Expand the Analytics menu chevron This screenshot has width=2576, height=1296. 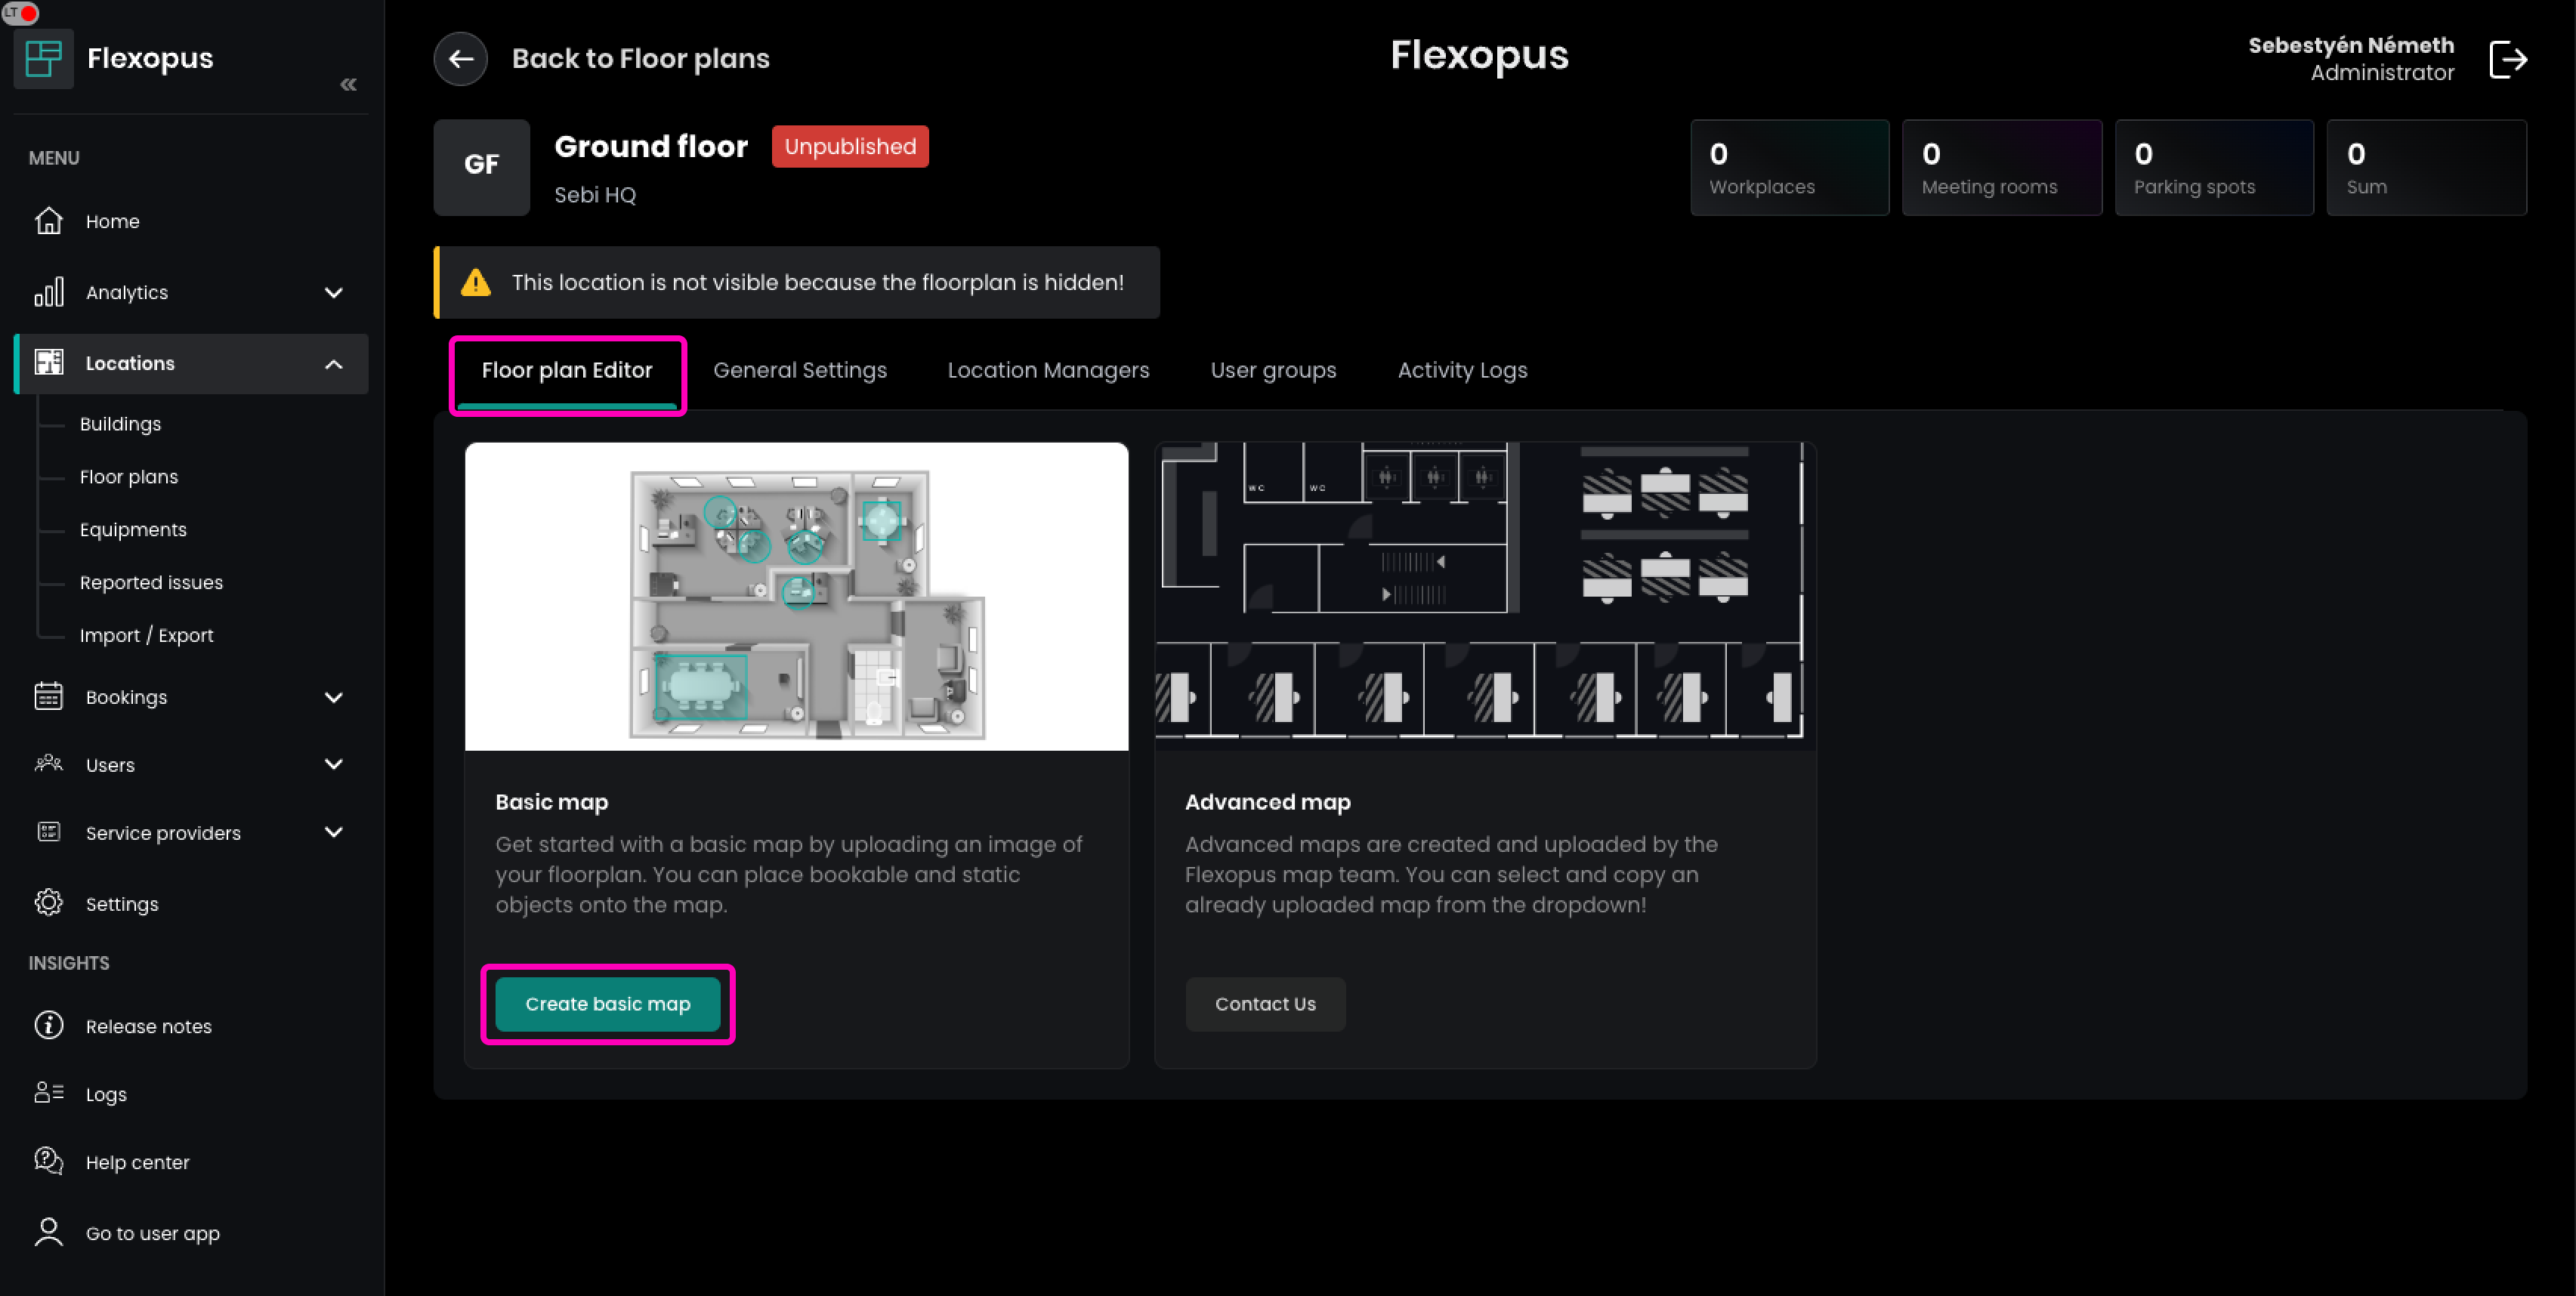(334, 293)
